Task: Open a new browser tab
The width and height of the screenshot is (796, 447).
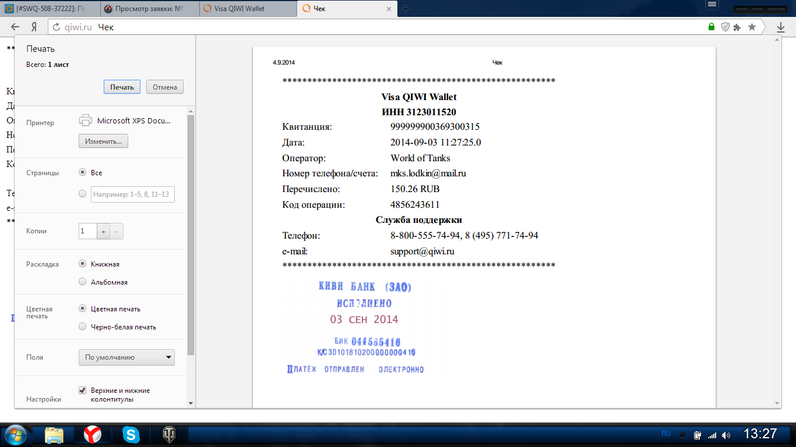Action: (x=406, y=8)
